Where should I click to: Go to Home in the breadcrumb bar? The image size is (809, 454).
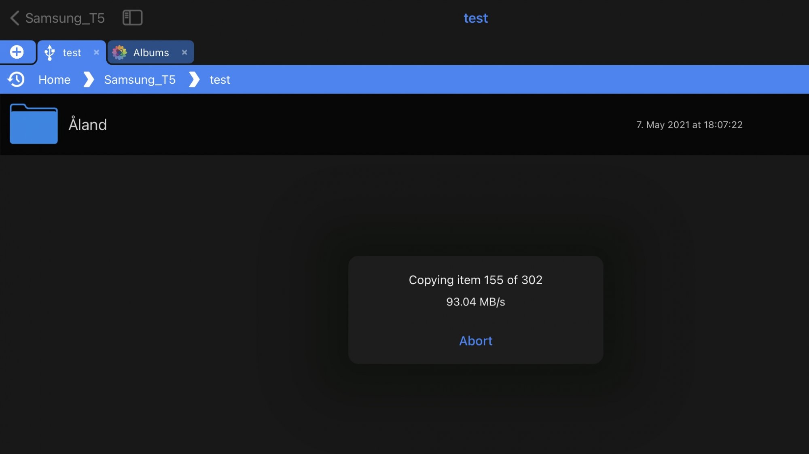(x=54, y=80)
